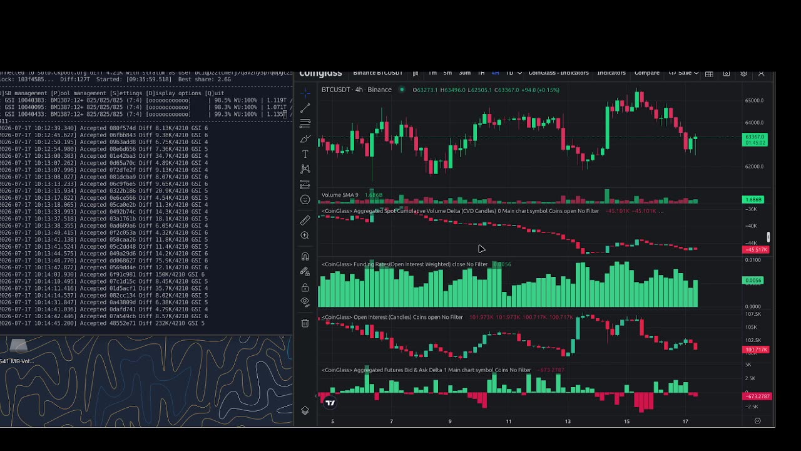801x451 pixels.
Task: Click the pane resize handle on price axis
Action: point(768,237)
